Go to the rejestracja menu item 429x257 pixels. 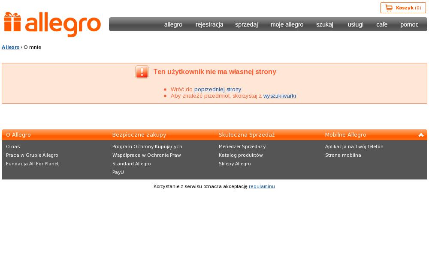(x=209, y=24)
